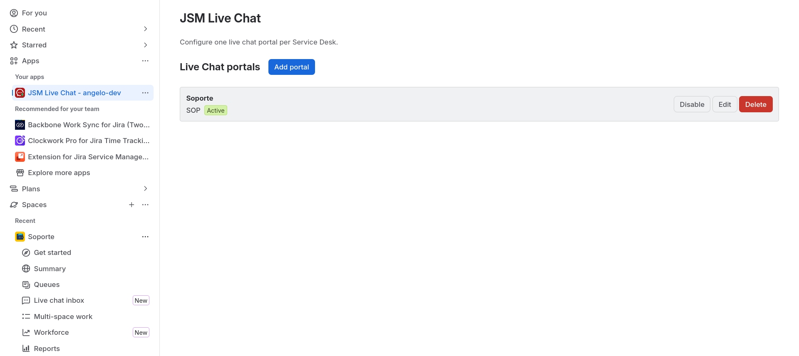Click the Backbone Work Sync app icon

point(20,125)
